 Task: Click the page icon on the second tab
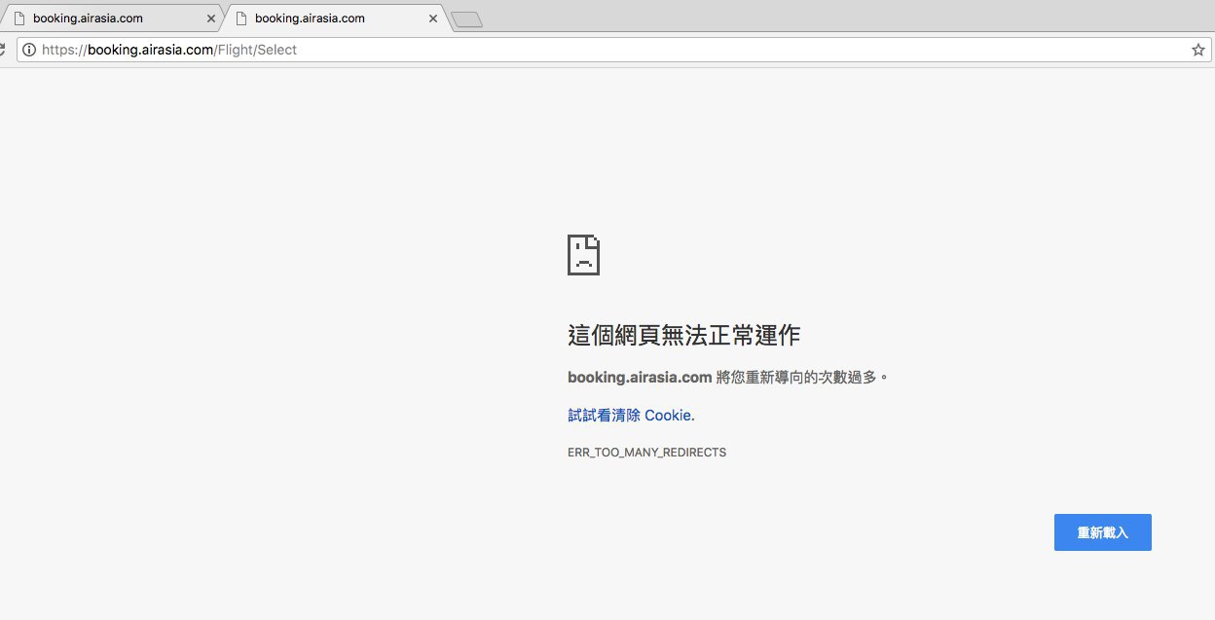[240, 18]
